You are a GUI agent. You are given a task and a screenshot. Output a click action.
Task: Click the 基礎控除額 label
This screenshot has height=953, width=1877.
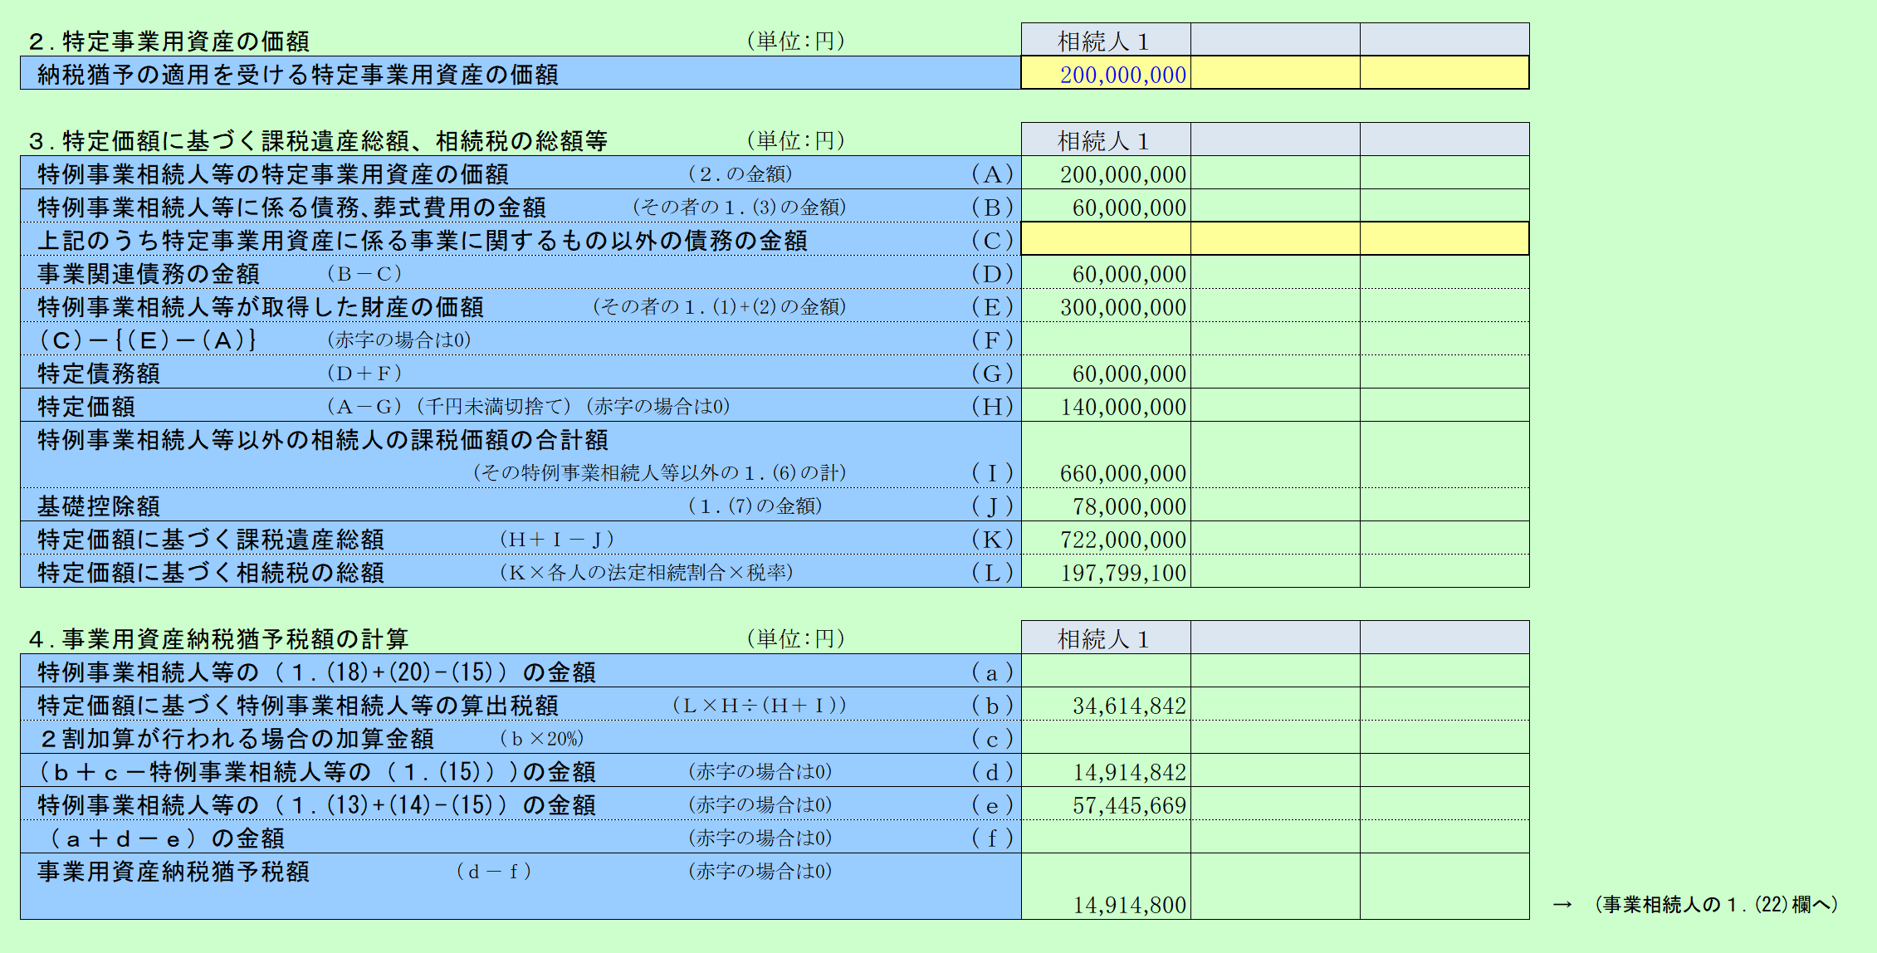coord(99,506)
